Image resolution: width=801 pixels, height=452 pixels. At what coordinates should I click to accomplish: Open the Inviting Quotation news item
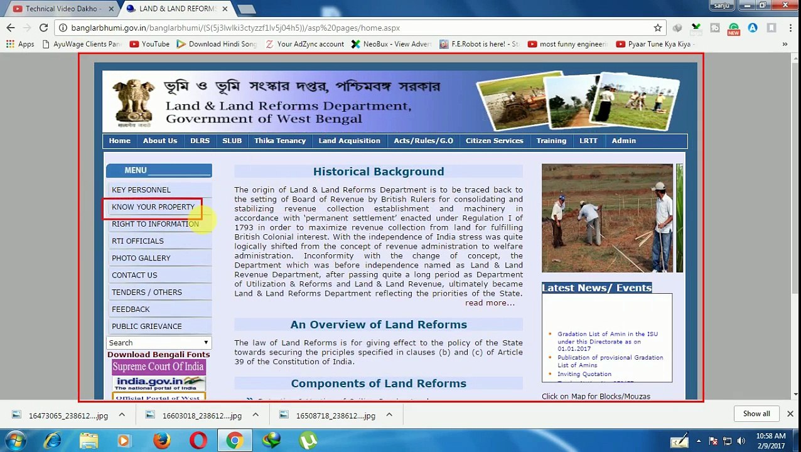pyautogui.click(x=584, y=374)
